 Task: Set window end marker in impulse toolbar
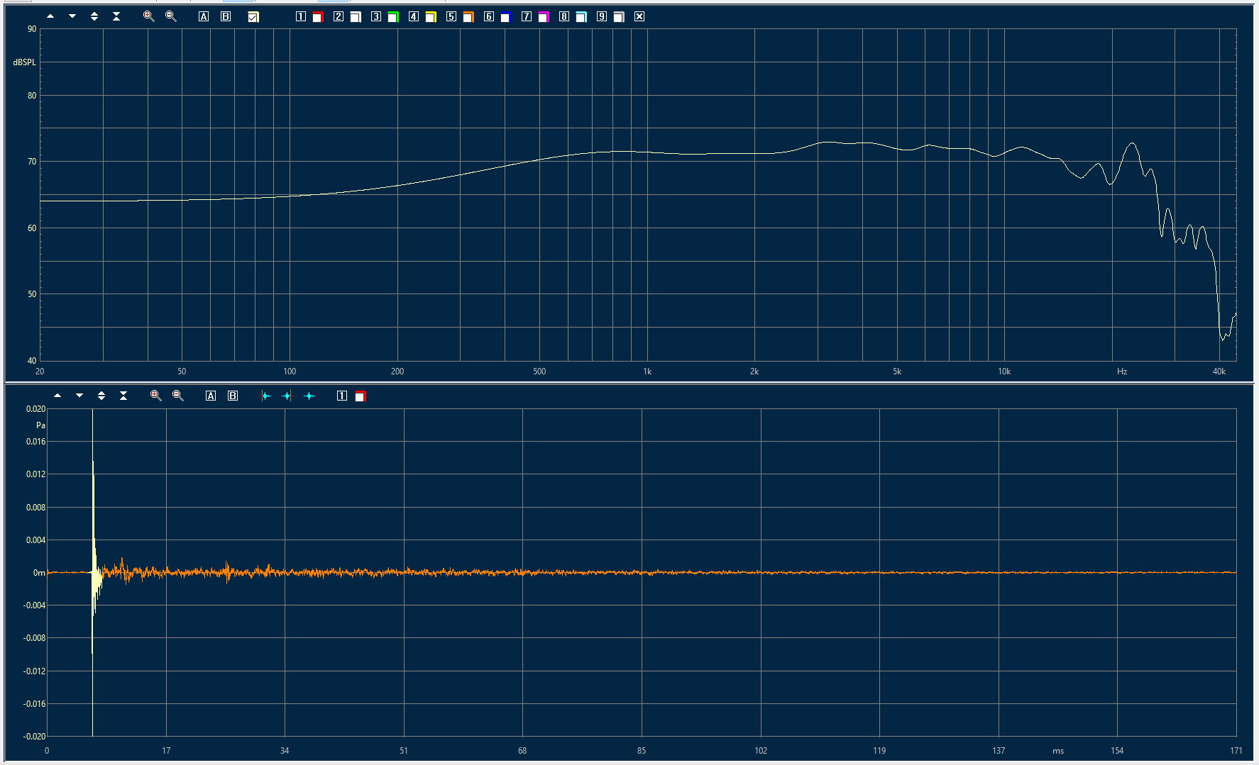tap(287, 396)
